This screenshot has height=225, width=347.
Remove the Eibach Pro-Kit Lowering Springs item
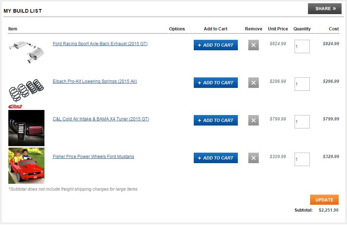tap(253, 83)
